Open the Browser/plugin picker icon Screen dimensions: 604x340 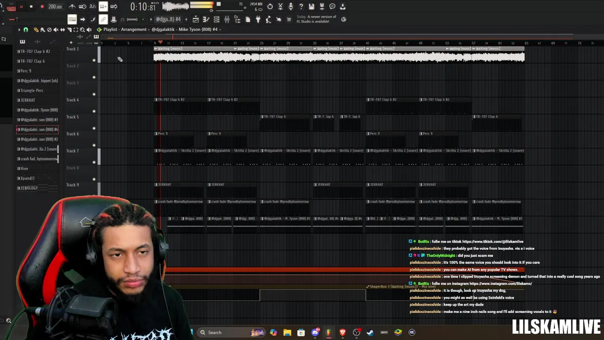coord(237,19)
